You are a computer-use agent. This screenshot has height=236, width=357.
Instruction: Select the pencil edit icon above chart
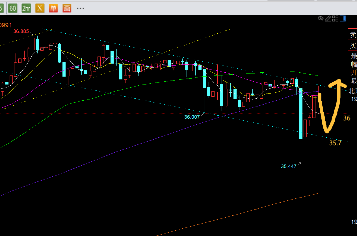point(328,19)
